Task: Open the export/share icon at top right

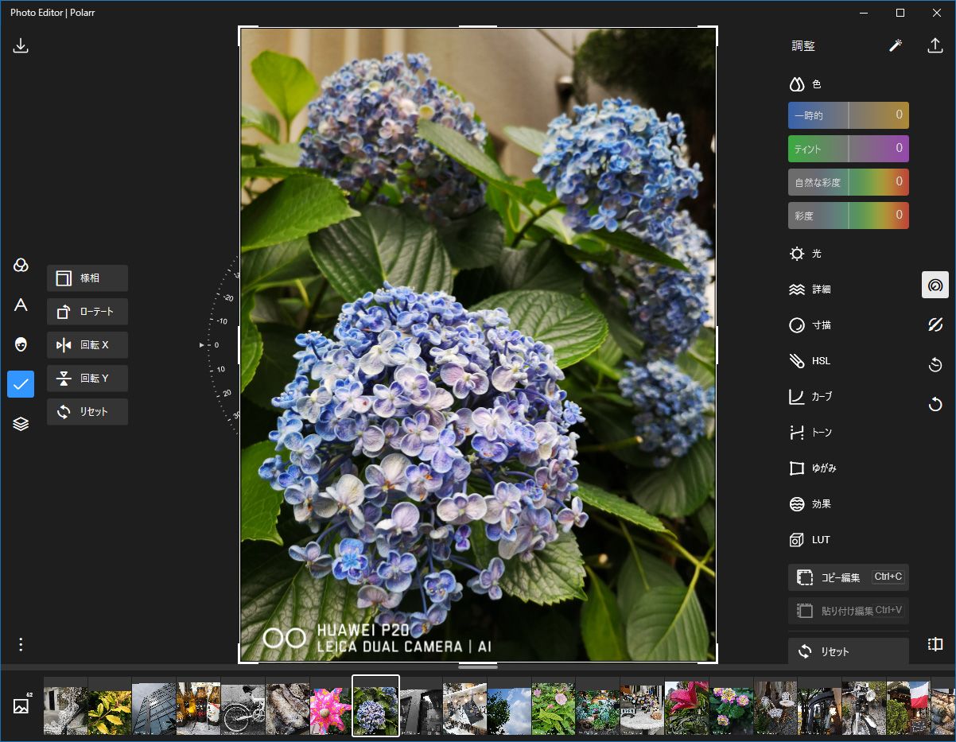Action: pyautogui.click(x=936, y=45)
